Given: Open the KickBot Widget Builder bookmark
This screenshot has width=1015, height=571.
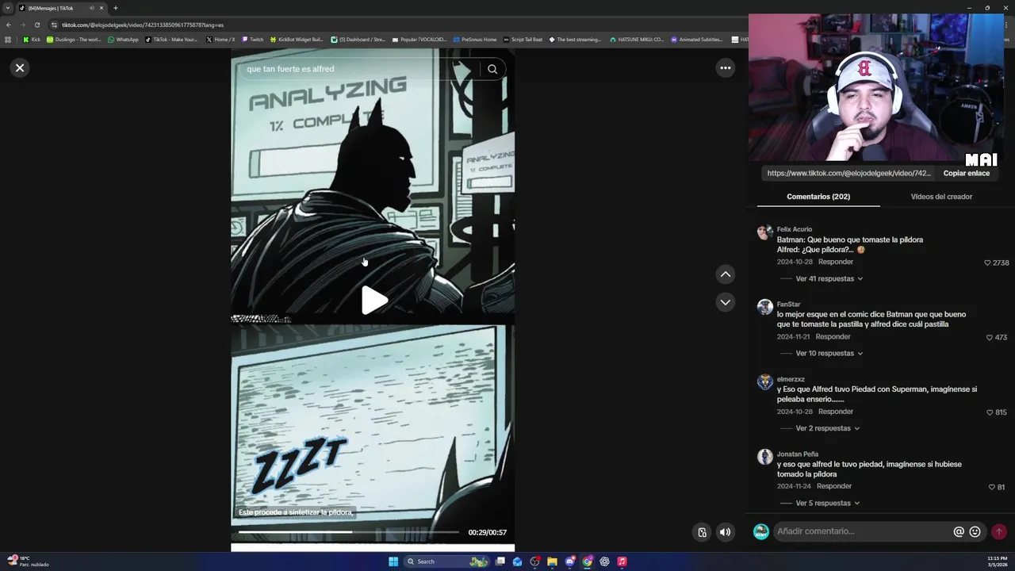Looking at the screenshot, I should [297, 39].
